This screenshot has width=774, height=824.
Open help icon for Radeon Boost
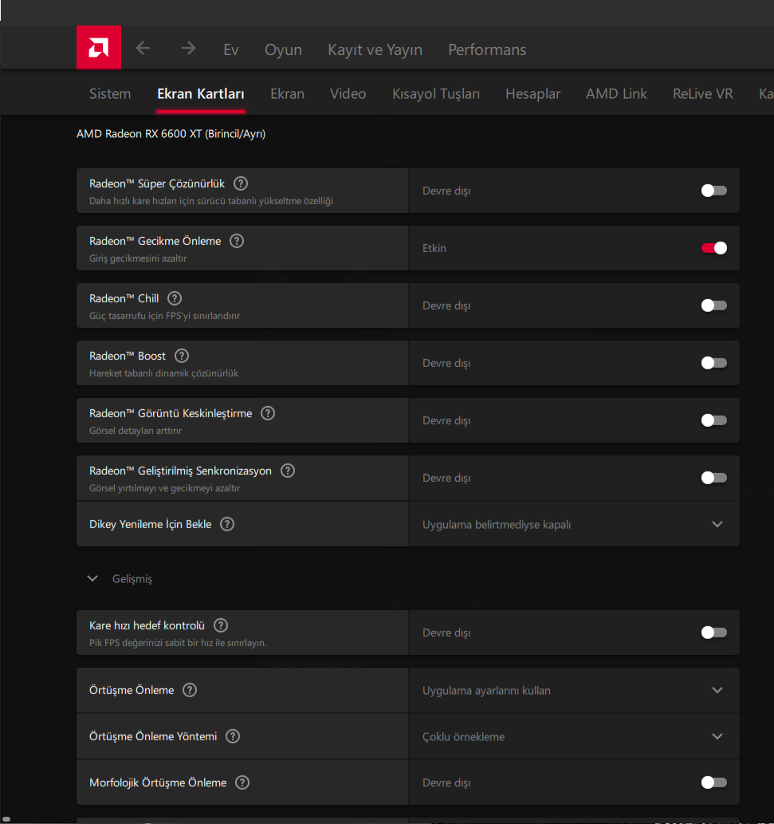click(182, 356)
